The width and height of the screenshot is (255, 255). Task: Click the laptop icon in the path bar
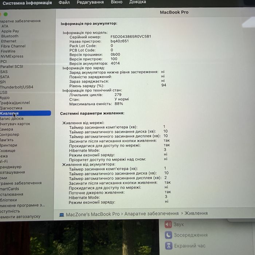[x=62, y=215]
